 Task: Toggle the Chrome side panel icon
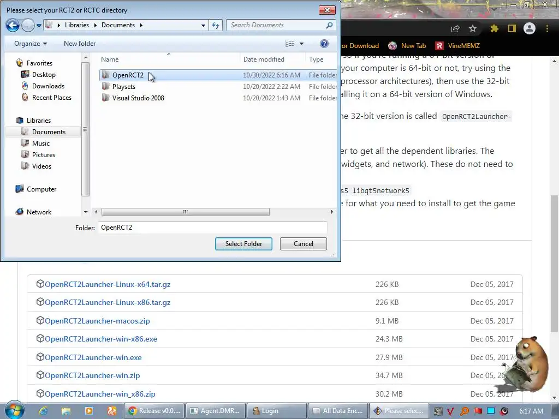point(512,28)
